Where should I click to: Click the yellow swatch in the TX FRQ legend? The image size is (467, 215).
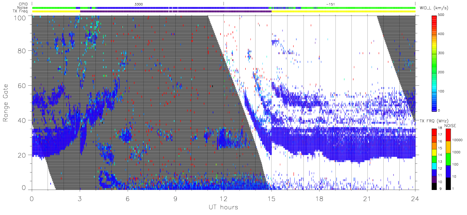[434, 152]
